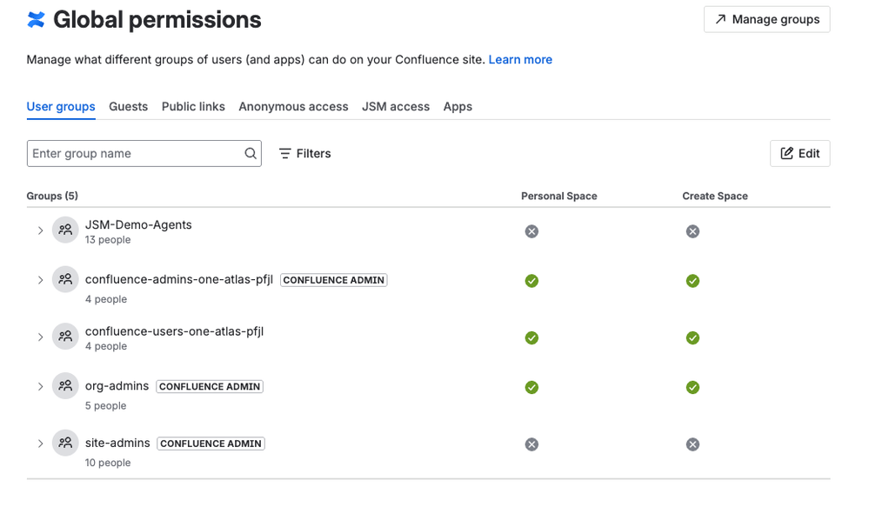Expand the confluence-users-one-atlas-pfjl group row
Viewport: 869px width, 514px height.
tap(40, 337)
